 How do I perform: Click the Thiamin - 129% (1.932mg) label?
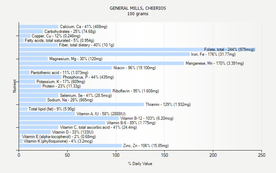click(x=168, y=104)
